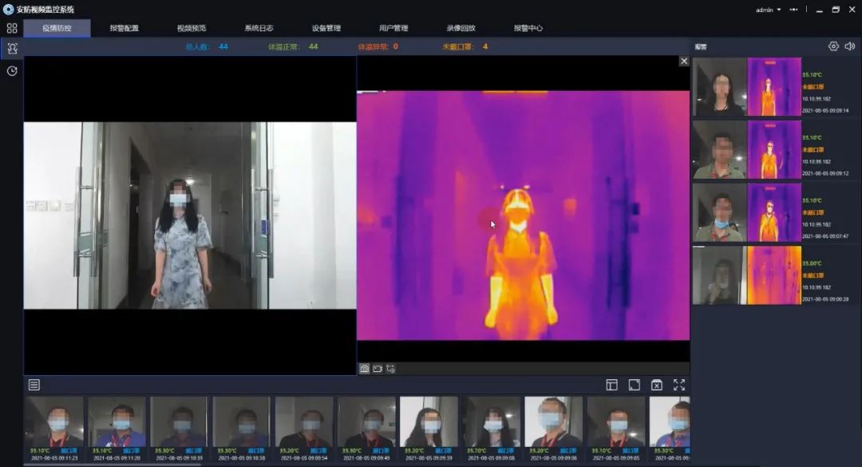Open the clock history sidebar icon
Viewport: 862px width, 467px height.
coord(11,71)
